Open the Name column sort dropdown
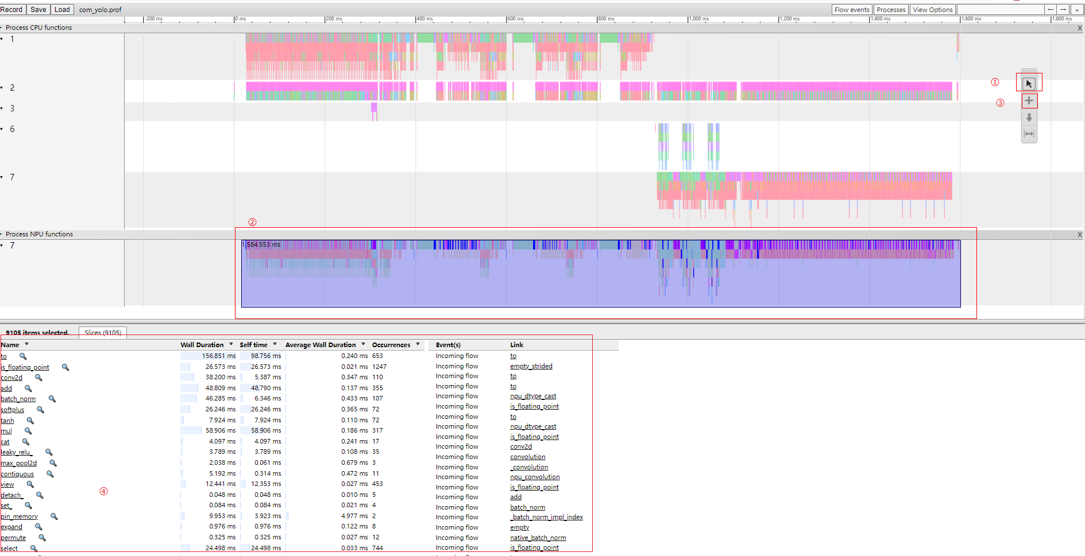The height and width of the screenshot is (556, 1085). (26, 344)
